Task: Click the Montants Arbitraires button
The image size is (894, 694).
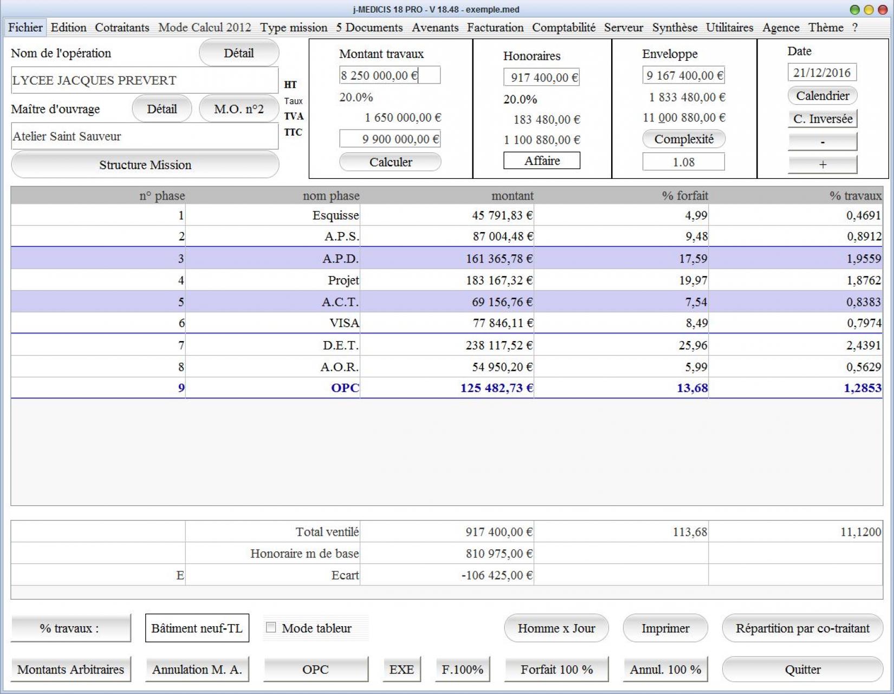Action: coord(71,670)
